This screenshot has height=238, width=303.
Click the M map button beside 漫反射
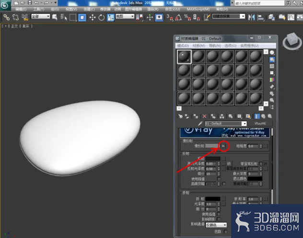pos(223,146)
